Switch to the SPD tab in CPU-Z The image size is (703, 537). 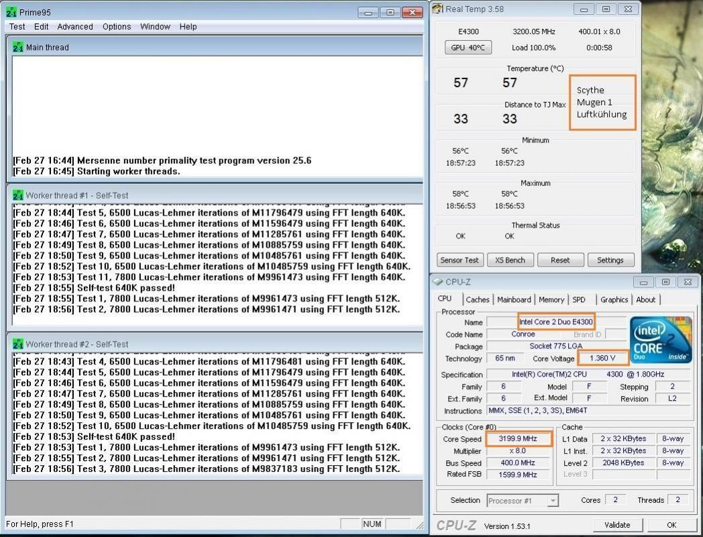(x=579, y=299)
